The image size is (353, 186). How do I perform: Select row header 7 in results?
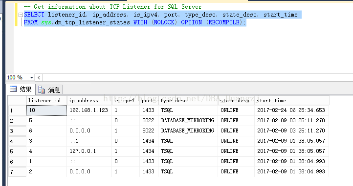pos(17,172)
